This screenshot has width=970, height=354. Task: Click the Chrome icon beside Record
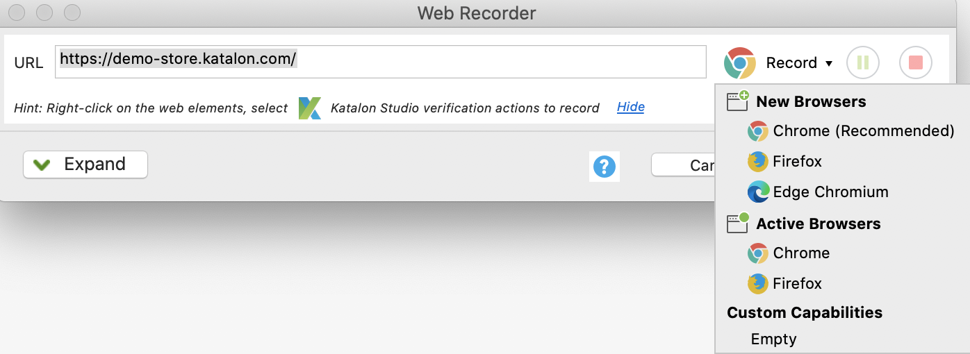pos(739,63)
